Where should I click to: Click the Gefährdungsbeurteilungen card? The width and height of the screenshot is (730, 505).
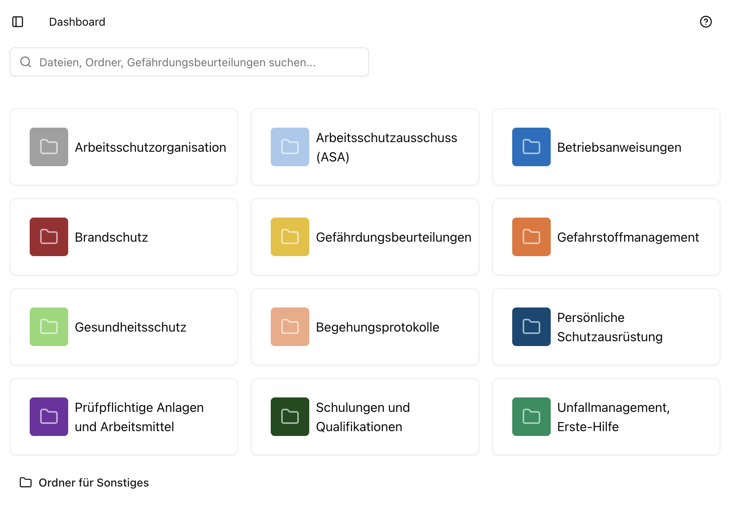point(365,237)
